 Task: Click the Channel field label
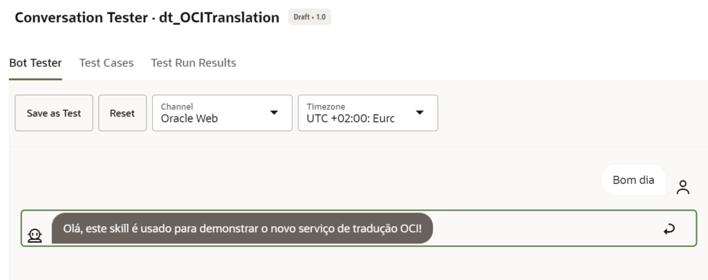pos(177,106)
